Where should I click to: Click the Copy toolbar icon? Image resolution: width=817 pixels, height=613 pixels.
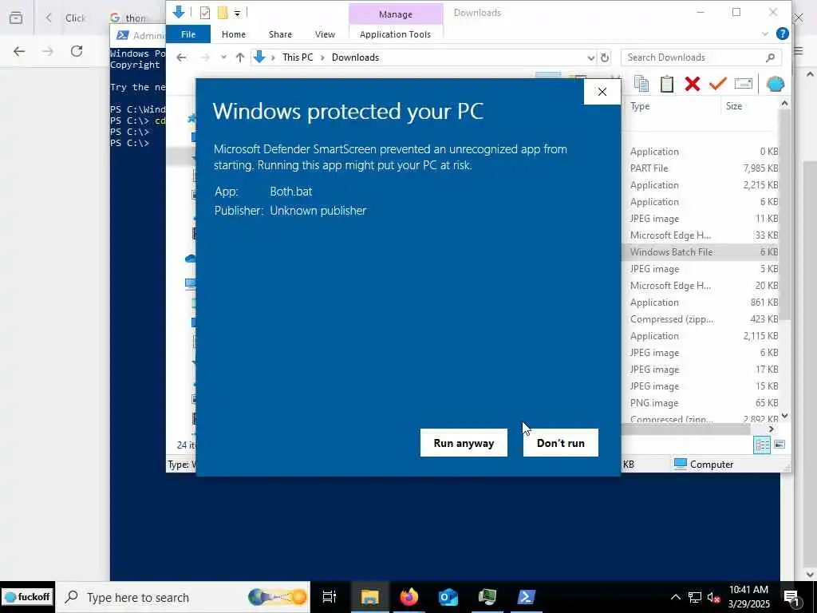click(641, 83)
